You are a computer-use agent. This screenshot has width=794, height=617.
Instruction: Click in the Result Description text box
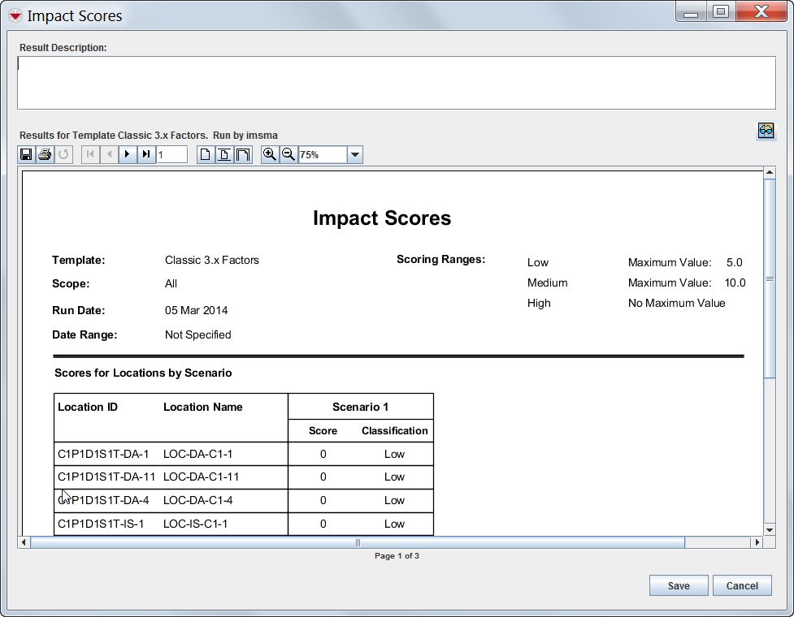[x=397, y=82]
